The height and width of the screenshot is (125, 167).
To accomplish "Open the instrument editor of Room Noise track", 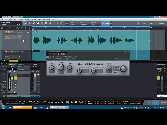I will 28,52.
